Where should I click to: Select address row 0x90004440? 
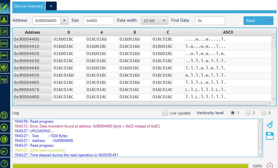(142, 68)
